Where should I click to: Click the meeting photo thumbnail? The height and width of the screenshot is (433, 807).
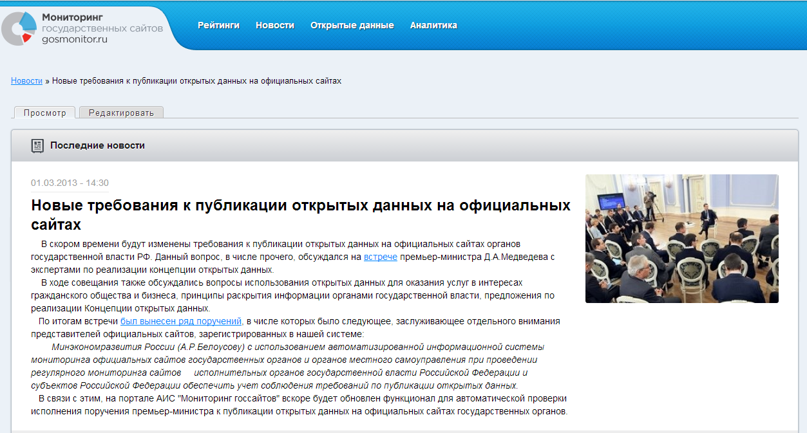[x=681, y=238]
